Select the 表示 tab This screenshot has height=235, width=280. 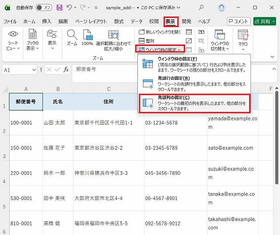[x=171, y=21]
